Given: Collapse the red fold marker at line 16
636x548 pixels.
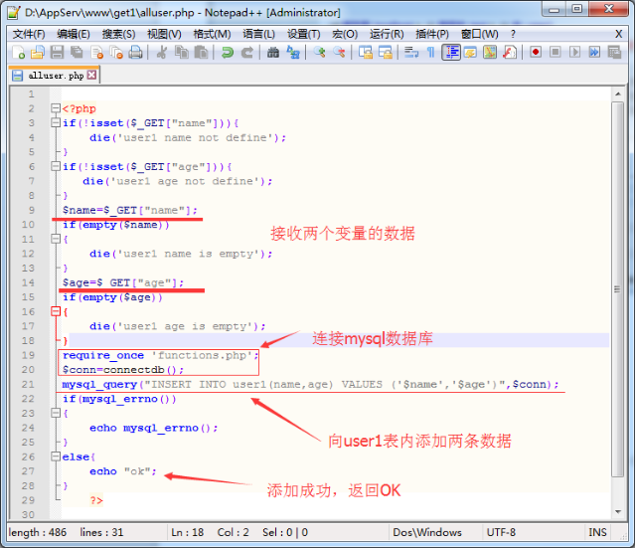Looking at the screenshot, I should click(x=57, y=311).
